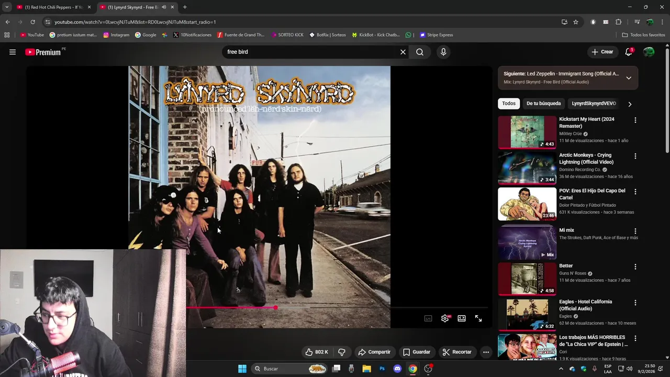Open Eagles Hotel California thumbnail
The image size is (670, 377).
coord(527,315)
